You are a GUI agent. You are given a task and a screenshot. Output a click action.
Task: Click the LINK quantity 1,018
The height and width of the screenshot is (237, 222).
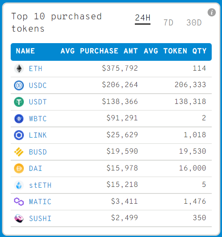(195, 135)
